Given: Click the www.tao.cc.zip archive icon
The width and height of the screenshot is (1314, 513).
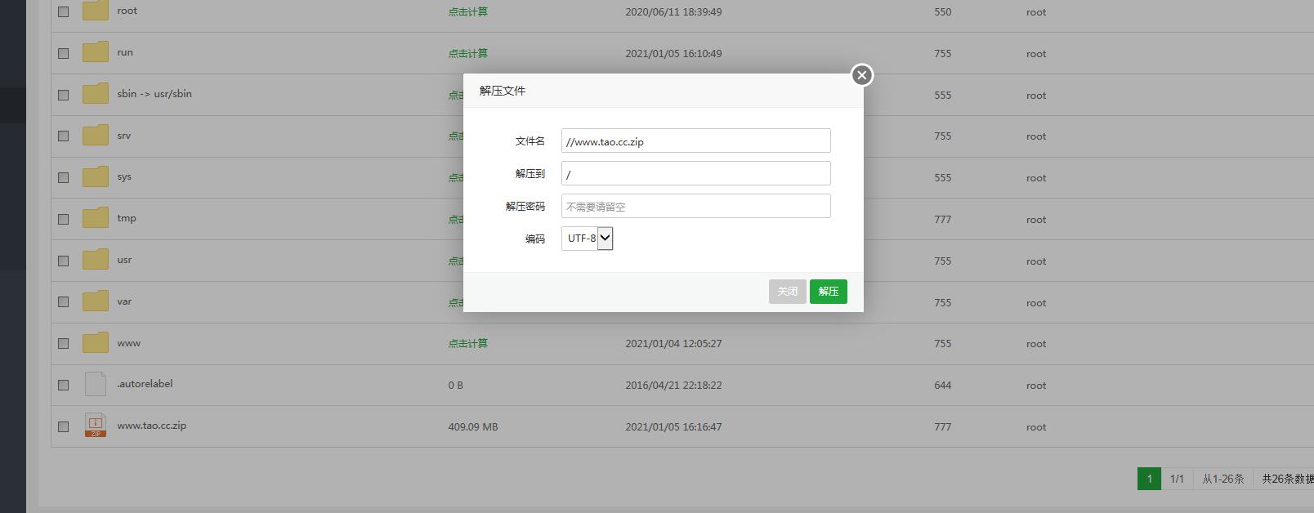Looking at the screenshot, I should 96,426.
